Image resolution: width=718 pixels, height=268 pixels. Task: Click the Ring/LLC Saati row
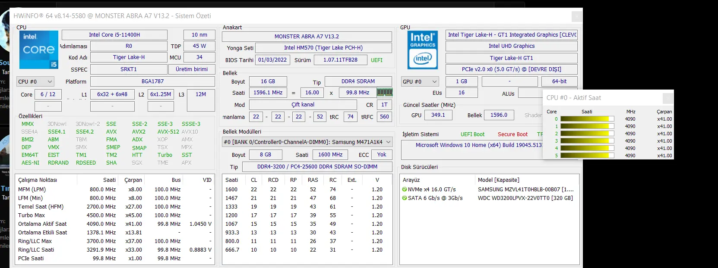tap(115, 250)
